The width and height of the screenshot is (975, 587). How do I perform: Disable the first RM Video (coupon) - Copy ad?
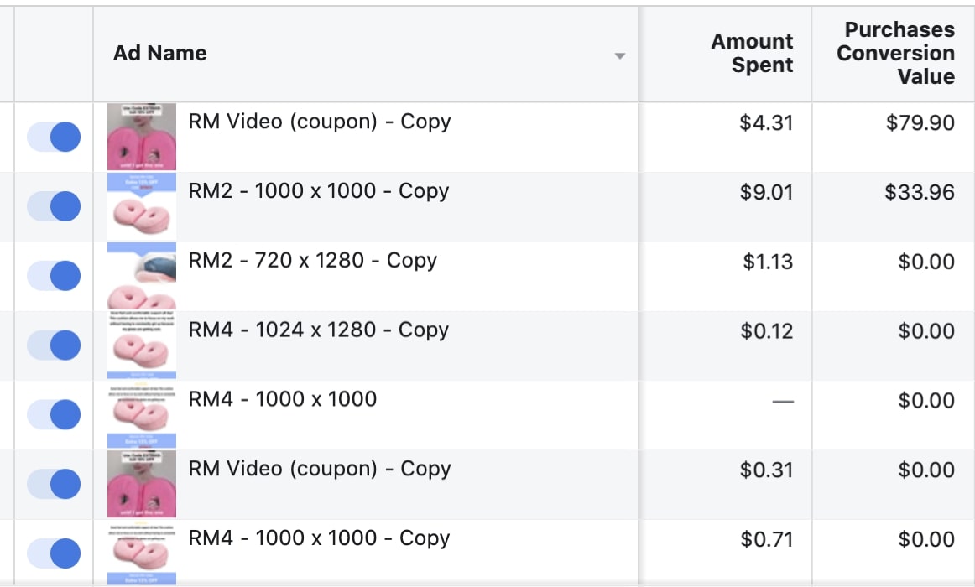(x=53, y=137)
